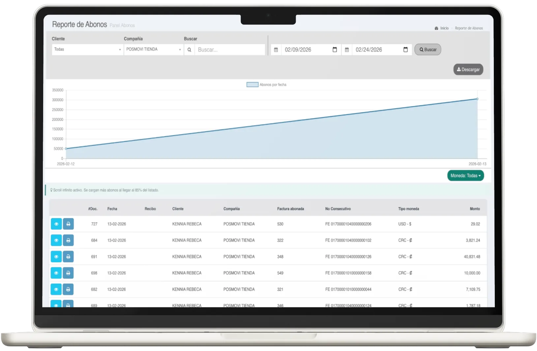Screen dimensions: 537x351
Task: Open the Compañía dropdown POSMOVI TIENDA
Action: point(153,50)
